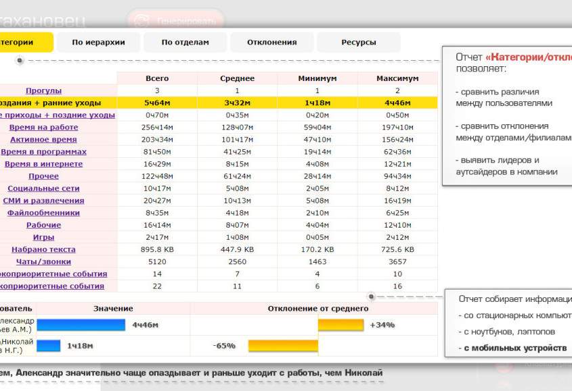
Task: Select the yellow Категории tab
Action: [26, 43]
